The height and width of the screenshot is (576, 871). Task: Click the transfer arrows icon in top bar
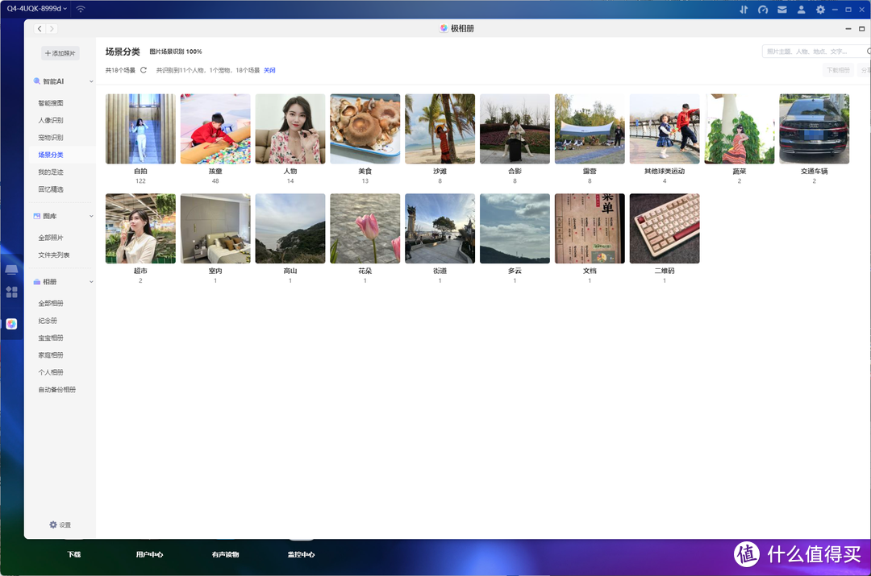pyautogui.click(x=744, y=10)
